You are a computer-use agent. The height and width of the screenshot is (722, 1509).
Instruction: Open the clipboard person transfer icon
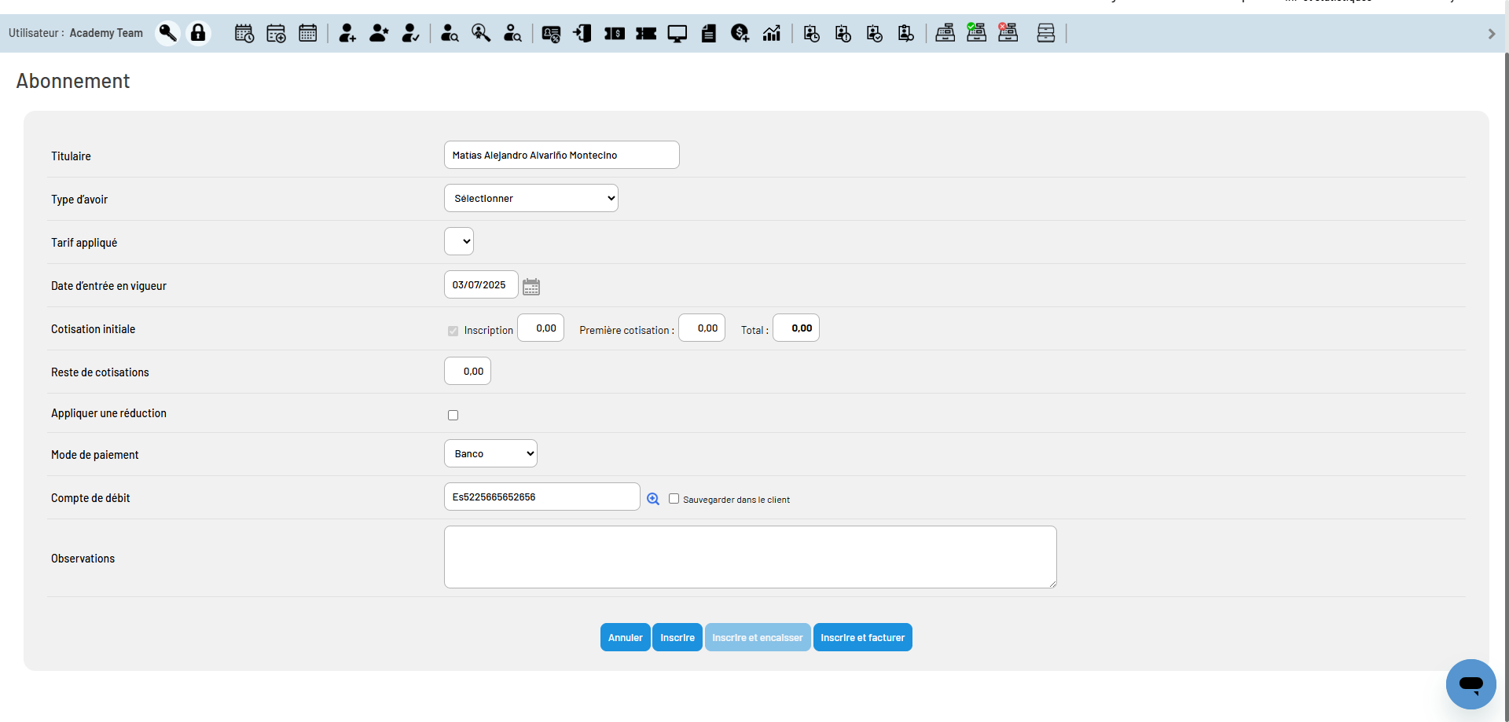[x=906, y=33]
